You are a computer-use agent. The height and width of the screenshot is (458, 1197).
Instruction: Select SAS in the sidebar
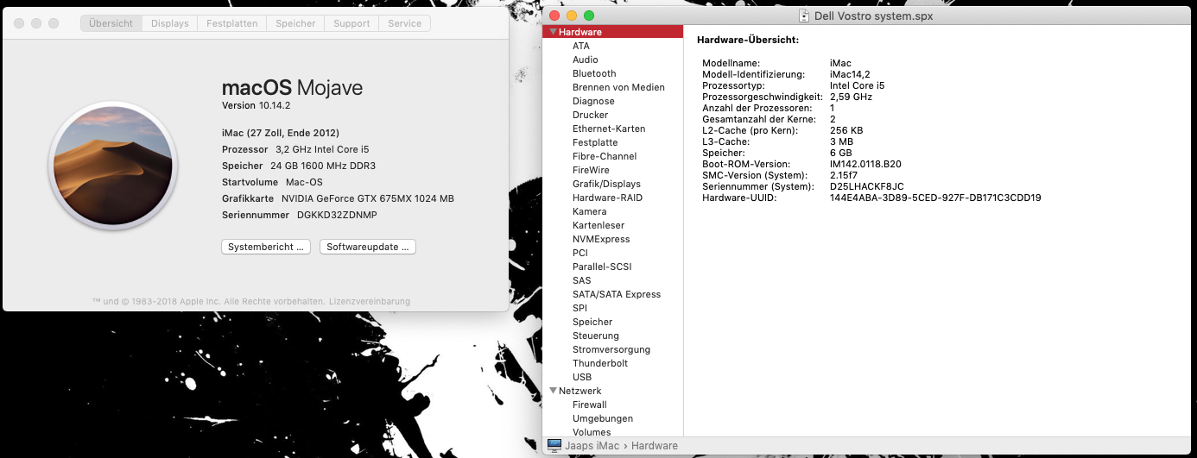(x=613, y=280)
